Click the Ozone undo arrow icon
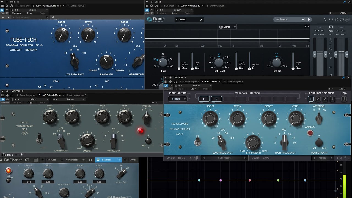This screenshot has width=352, height=198. (326, 20)
